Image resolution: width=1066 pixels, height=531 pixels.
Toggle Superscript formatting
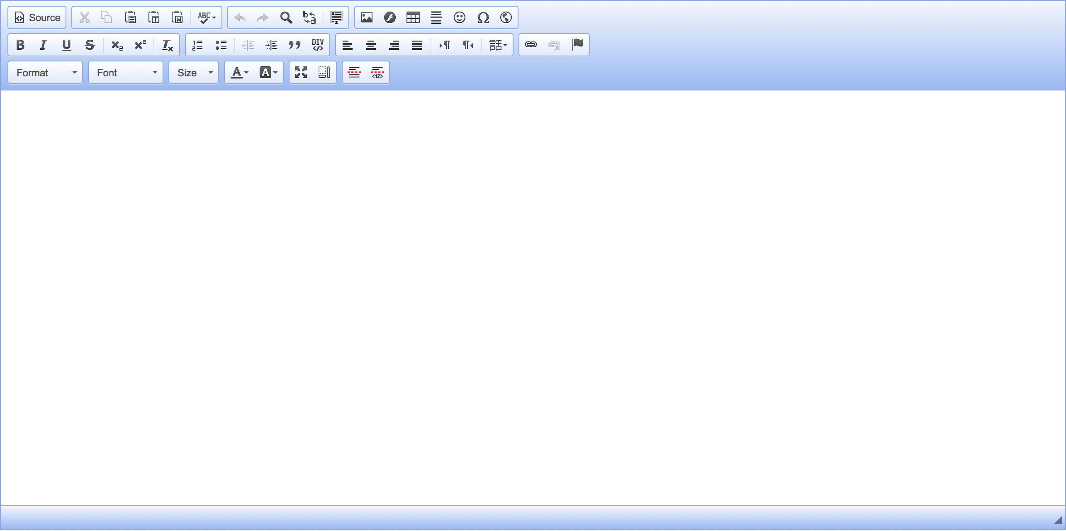(140, 45)
